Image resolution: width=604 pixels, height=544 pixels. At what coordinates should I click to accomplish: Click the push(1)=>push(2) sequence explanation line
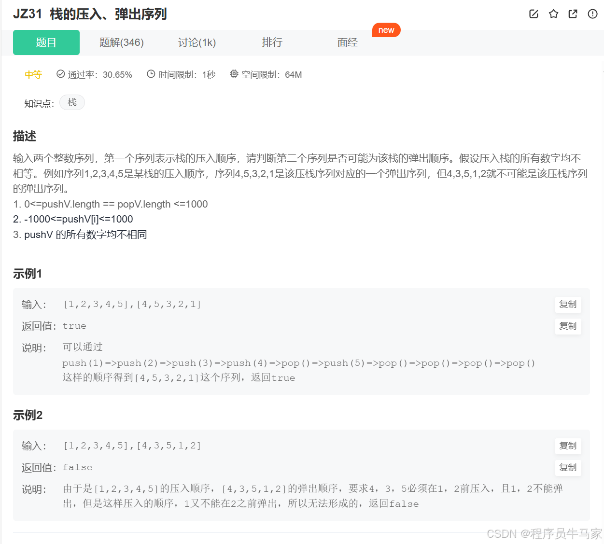click(299, 363)
